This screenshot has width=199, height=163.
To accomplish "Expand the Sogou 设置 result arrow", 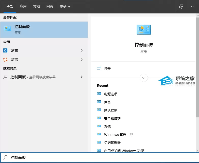I will pos(82,60).
